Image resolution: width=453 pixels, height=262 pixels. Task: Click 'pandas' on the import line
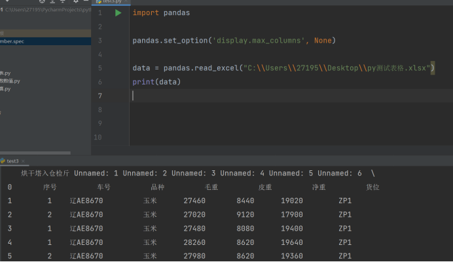(x=177, y=12)
